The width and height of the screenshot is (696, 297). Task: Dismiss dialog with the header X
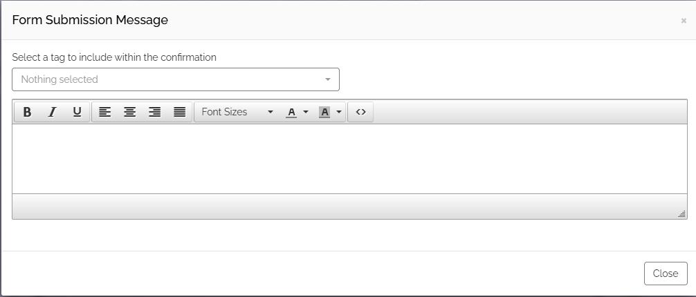[684, 21]
